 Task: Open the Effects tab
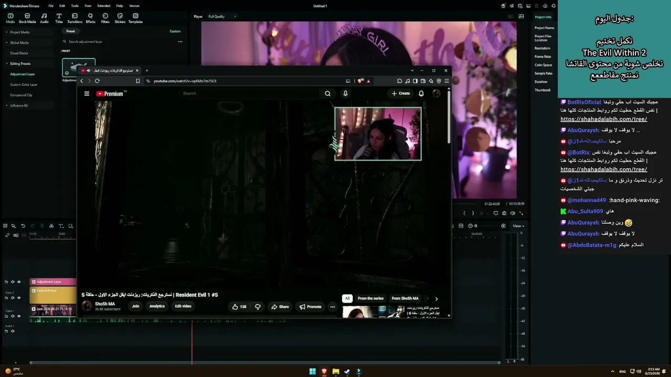90,18
